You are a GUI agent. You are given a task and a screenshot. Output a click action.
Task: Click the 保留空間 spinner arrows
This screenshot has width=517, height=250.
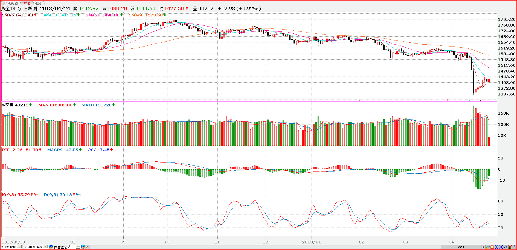click(78, 247)
